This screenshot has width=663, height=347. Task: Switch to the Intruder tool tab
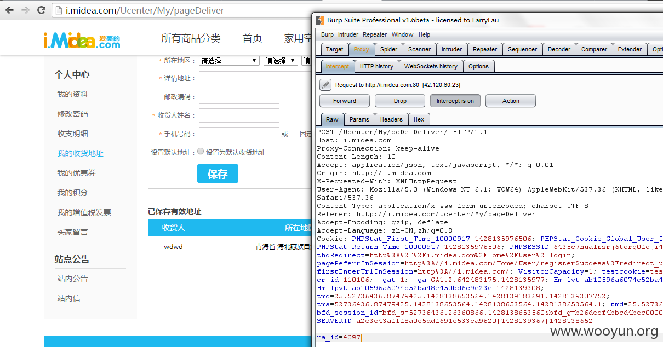pos(451,49)
